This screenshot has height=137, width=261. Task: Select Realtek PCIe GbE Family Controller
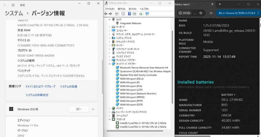point(136,75)
